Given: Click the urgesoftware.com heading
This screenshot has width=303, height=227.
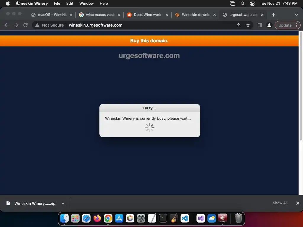Looking at the screenshot, I should tap(149, 56).
